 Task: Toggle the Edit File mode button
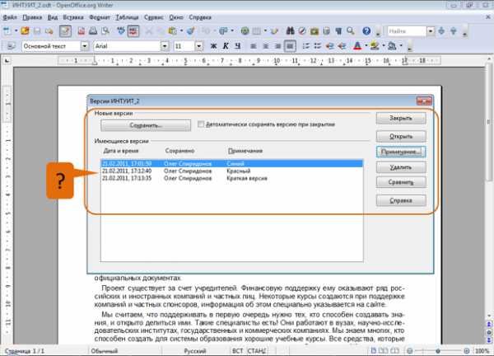[65, 30]
